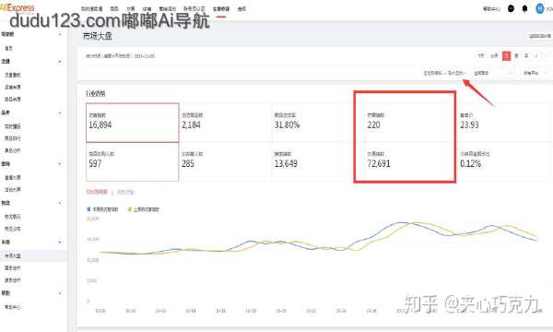Screen dimensions: 553x332
Task: Toggle the yellow legend series marker
Action: click(x=129, y=209)
